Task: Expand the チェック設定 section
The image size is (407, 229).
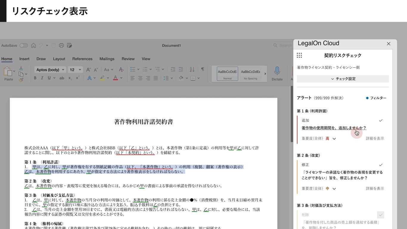Action: click(343, 79)
